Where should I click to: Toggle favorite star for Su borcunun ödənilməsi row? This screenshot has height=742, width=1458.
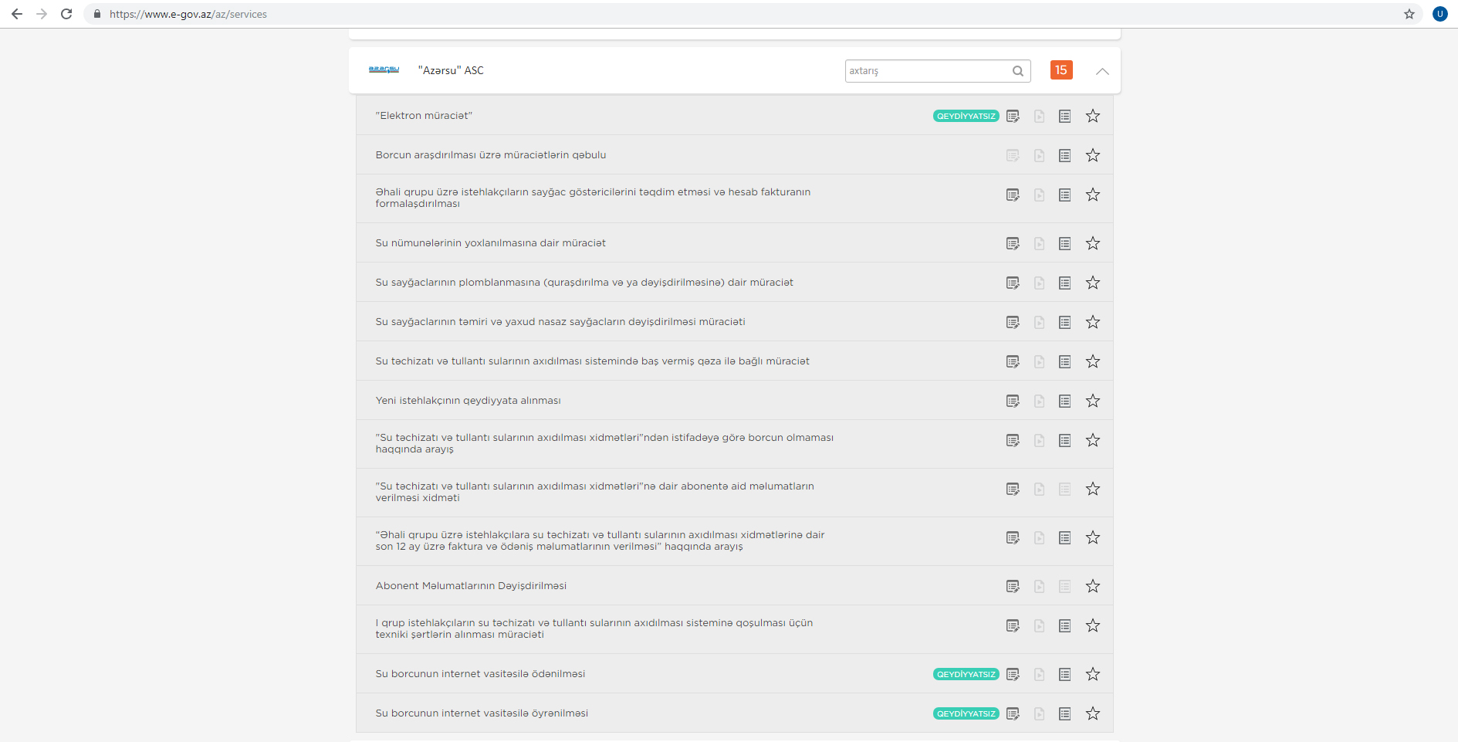coord(1093,674)
